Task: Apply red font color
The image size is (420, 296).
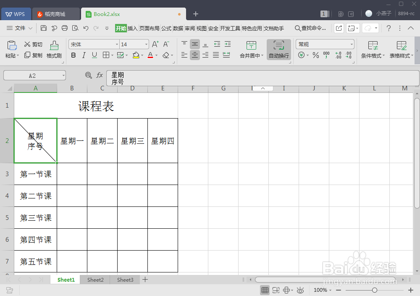Action: 150,55
